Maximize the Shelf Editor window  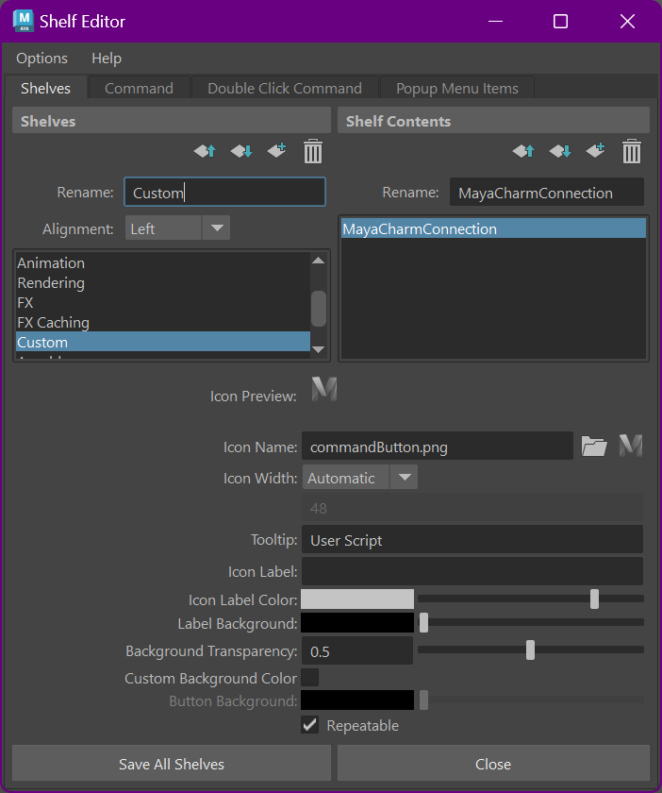pyautogui.click(x=560, y=21)
